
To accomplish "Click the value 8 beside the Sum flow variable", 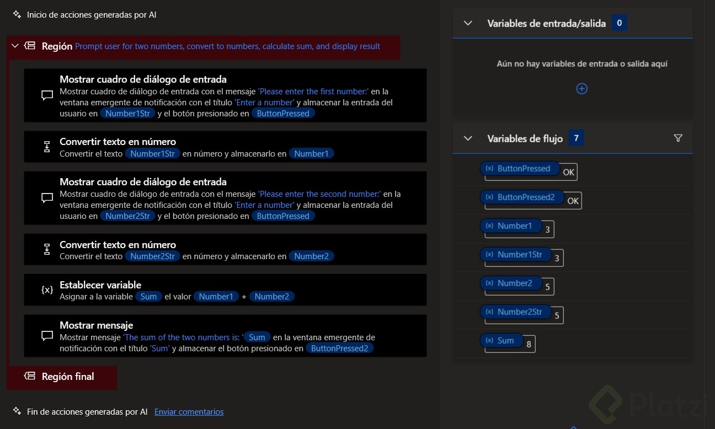I will tap(529, 345).
